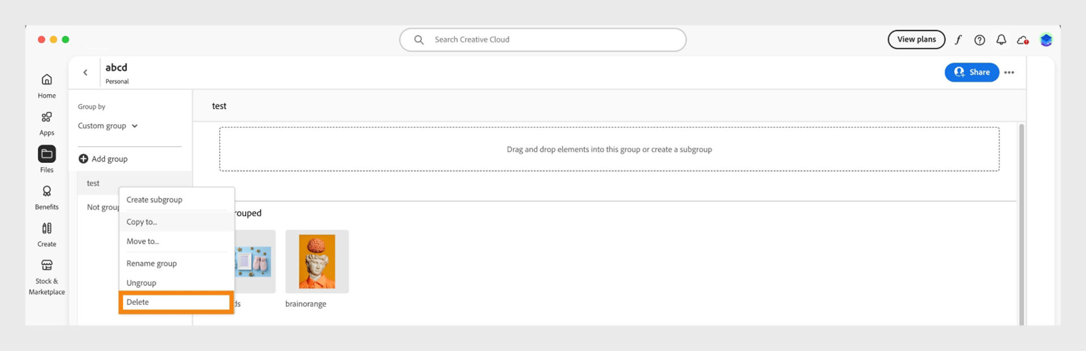The width and height of the screenshot is (1086, 351).
Task: Open the Home section in sidebar
Action: 47,86
